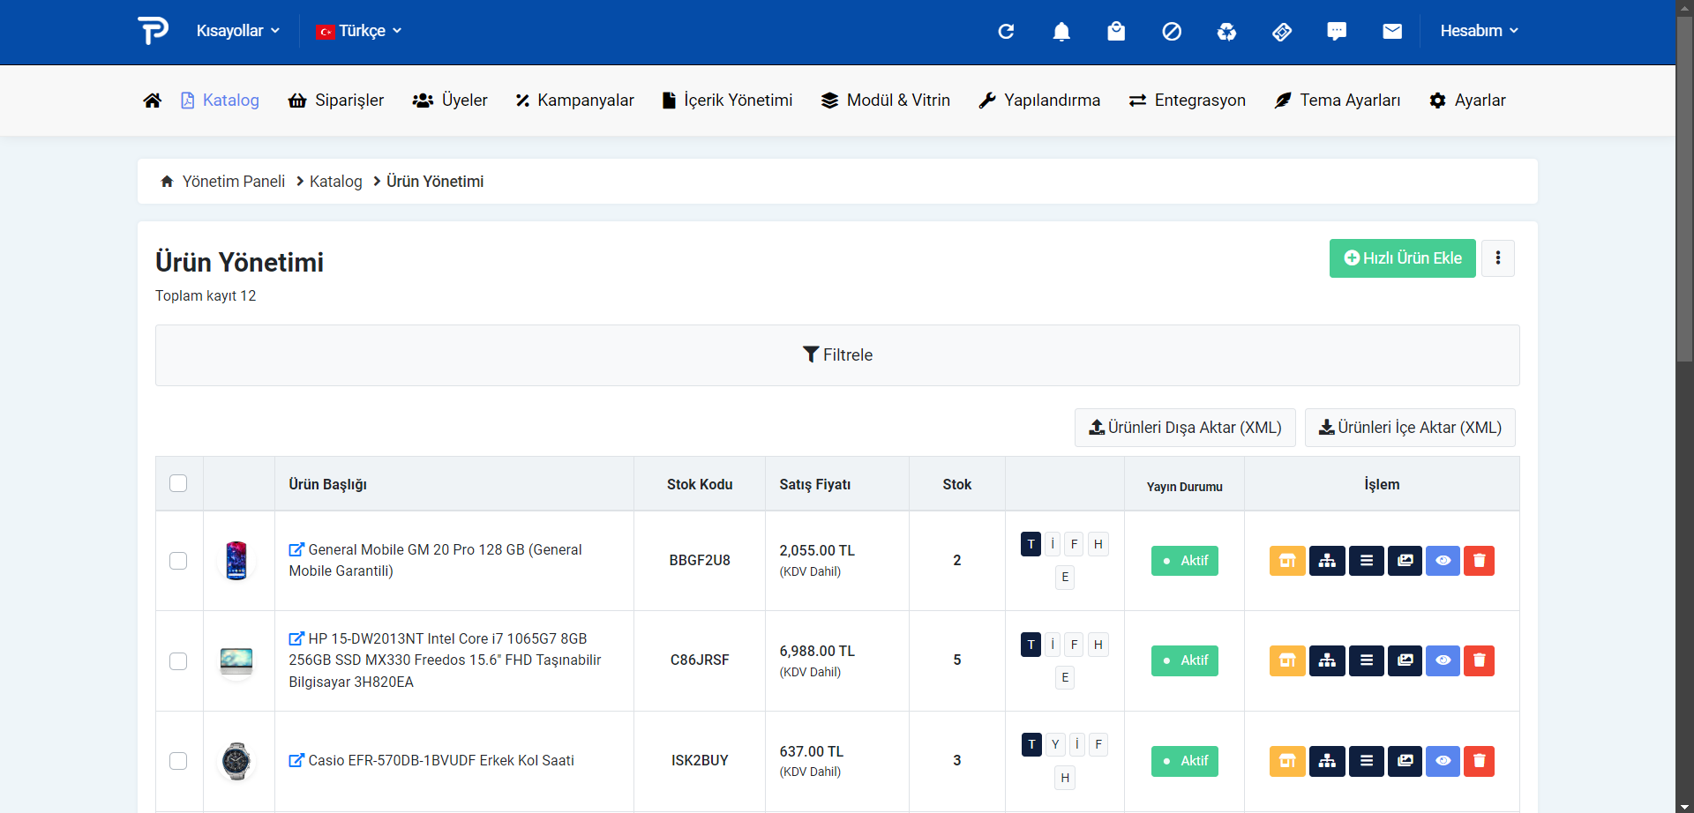1694x813 pixels.
Task: Open the chat message bubble icon
Action: (1337, 32)
